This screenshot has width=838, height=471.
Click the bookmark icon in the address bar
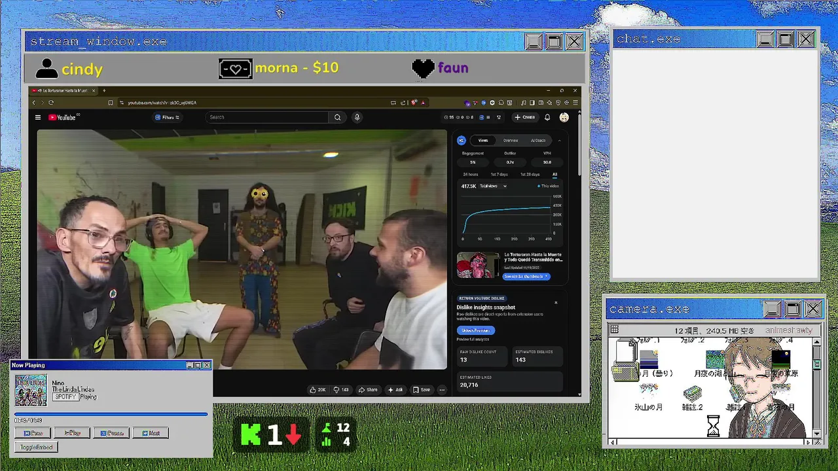pyautogui.click(x=110, y=103)
